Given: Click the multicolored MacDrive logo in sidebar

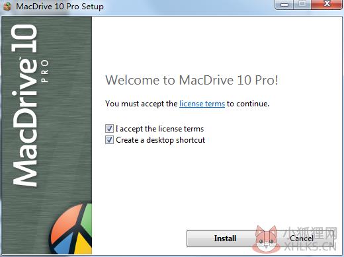Looking at the screenshot, I should [x=71, y=229].
